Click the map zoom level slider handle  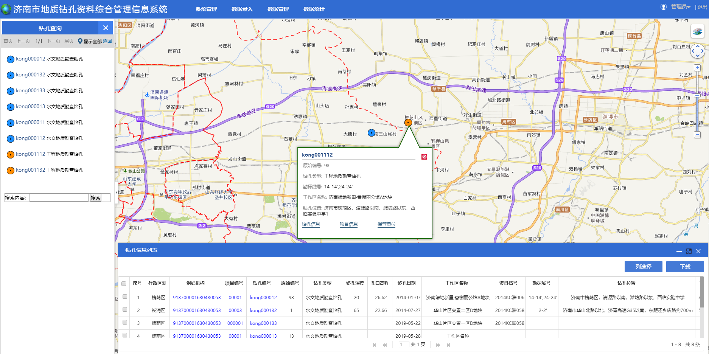(x=697, y=95)
